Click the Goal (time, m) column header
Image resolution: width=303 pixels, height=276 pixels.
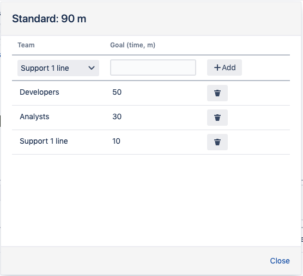pos(133,45)
